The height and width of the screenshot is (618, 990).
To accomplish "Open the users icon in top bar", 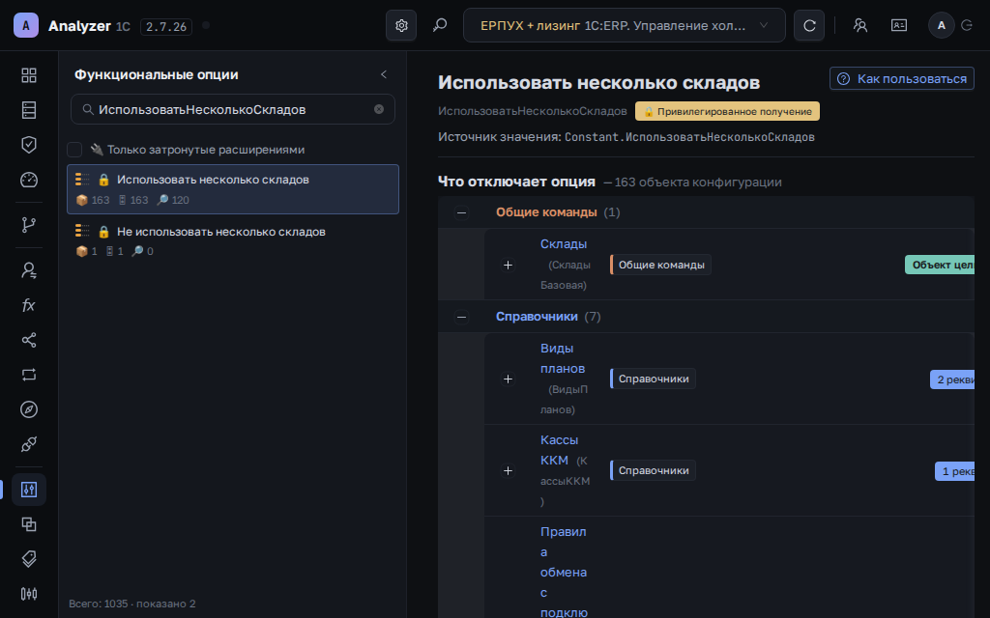I will pyautogui.click(x=859, y=25).
